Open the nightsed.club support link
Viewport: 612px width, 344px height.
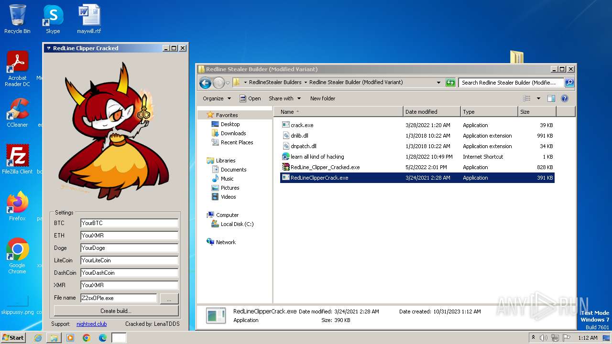(91, 324)
